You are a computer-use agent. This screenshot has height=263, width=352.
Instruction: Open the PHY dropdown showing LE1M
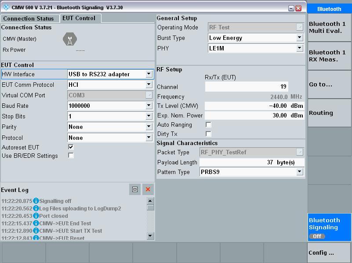click(x=299, y=48)
